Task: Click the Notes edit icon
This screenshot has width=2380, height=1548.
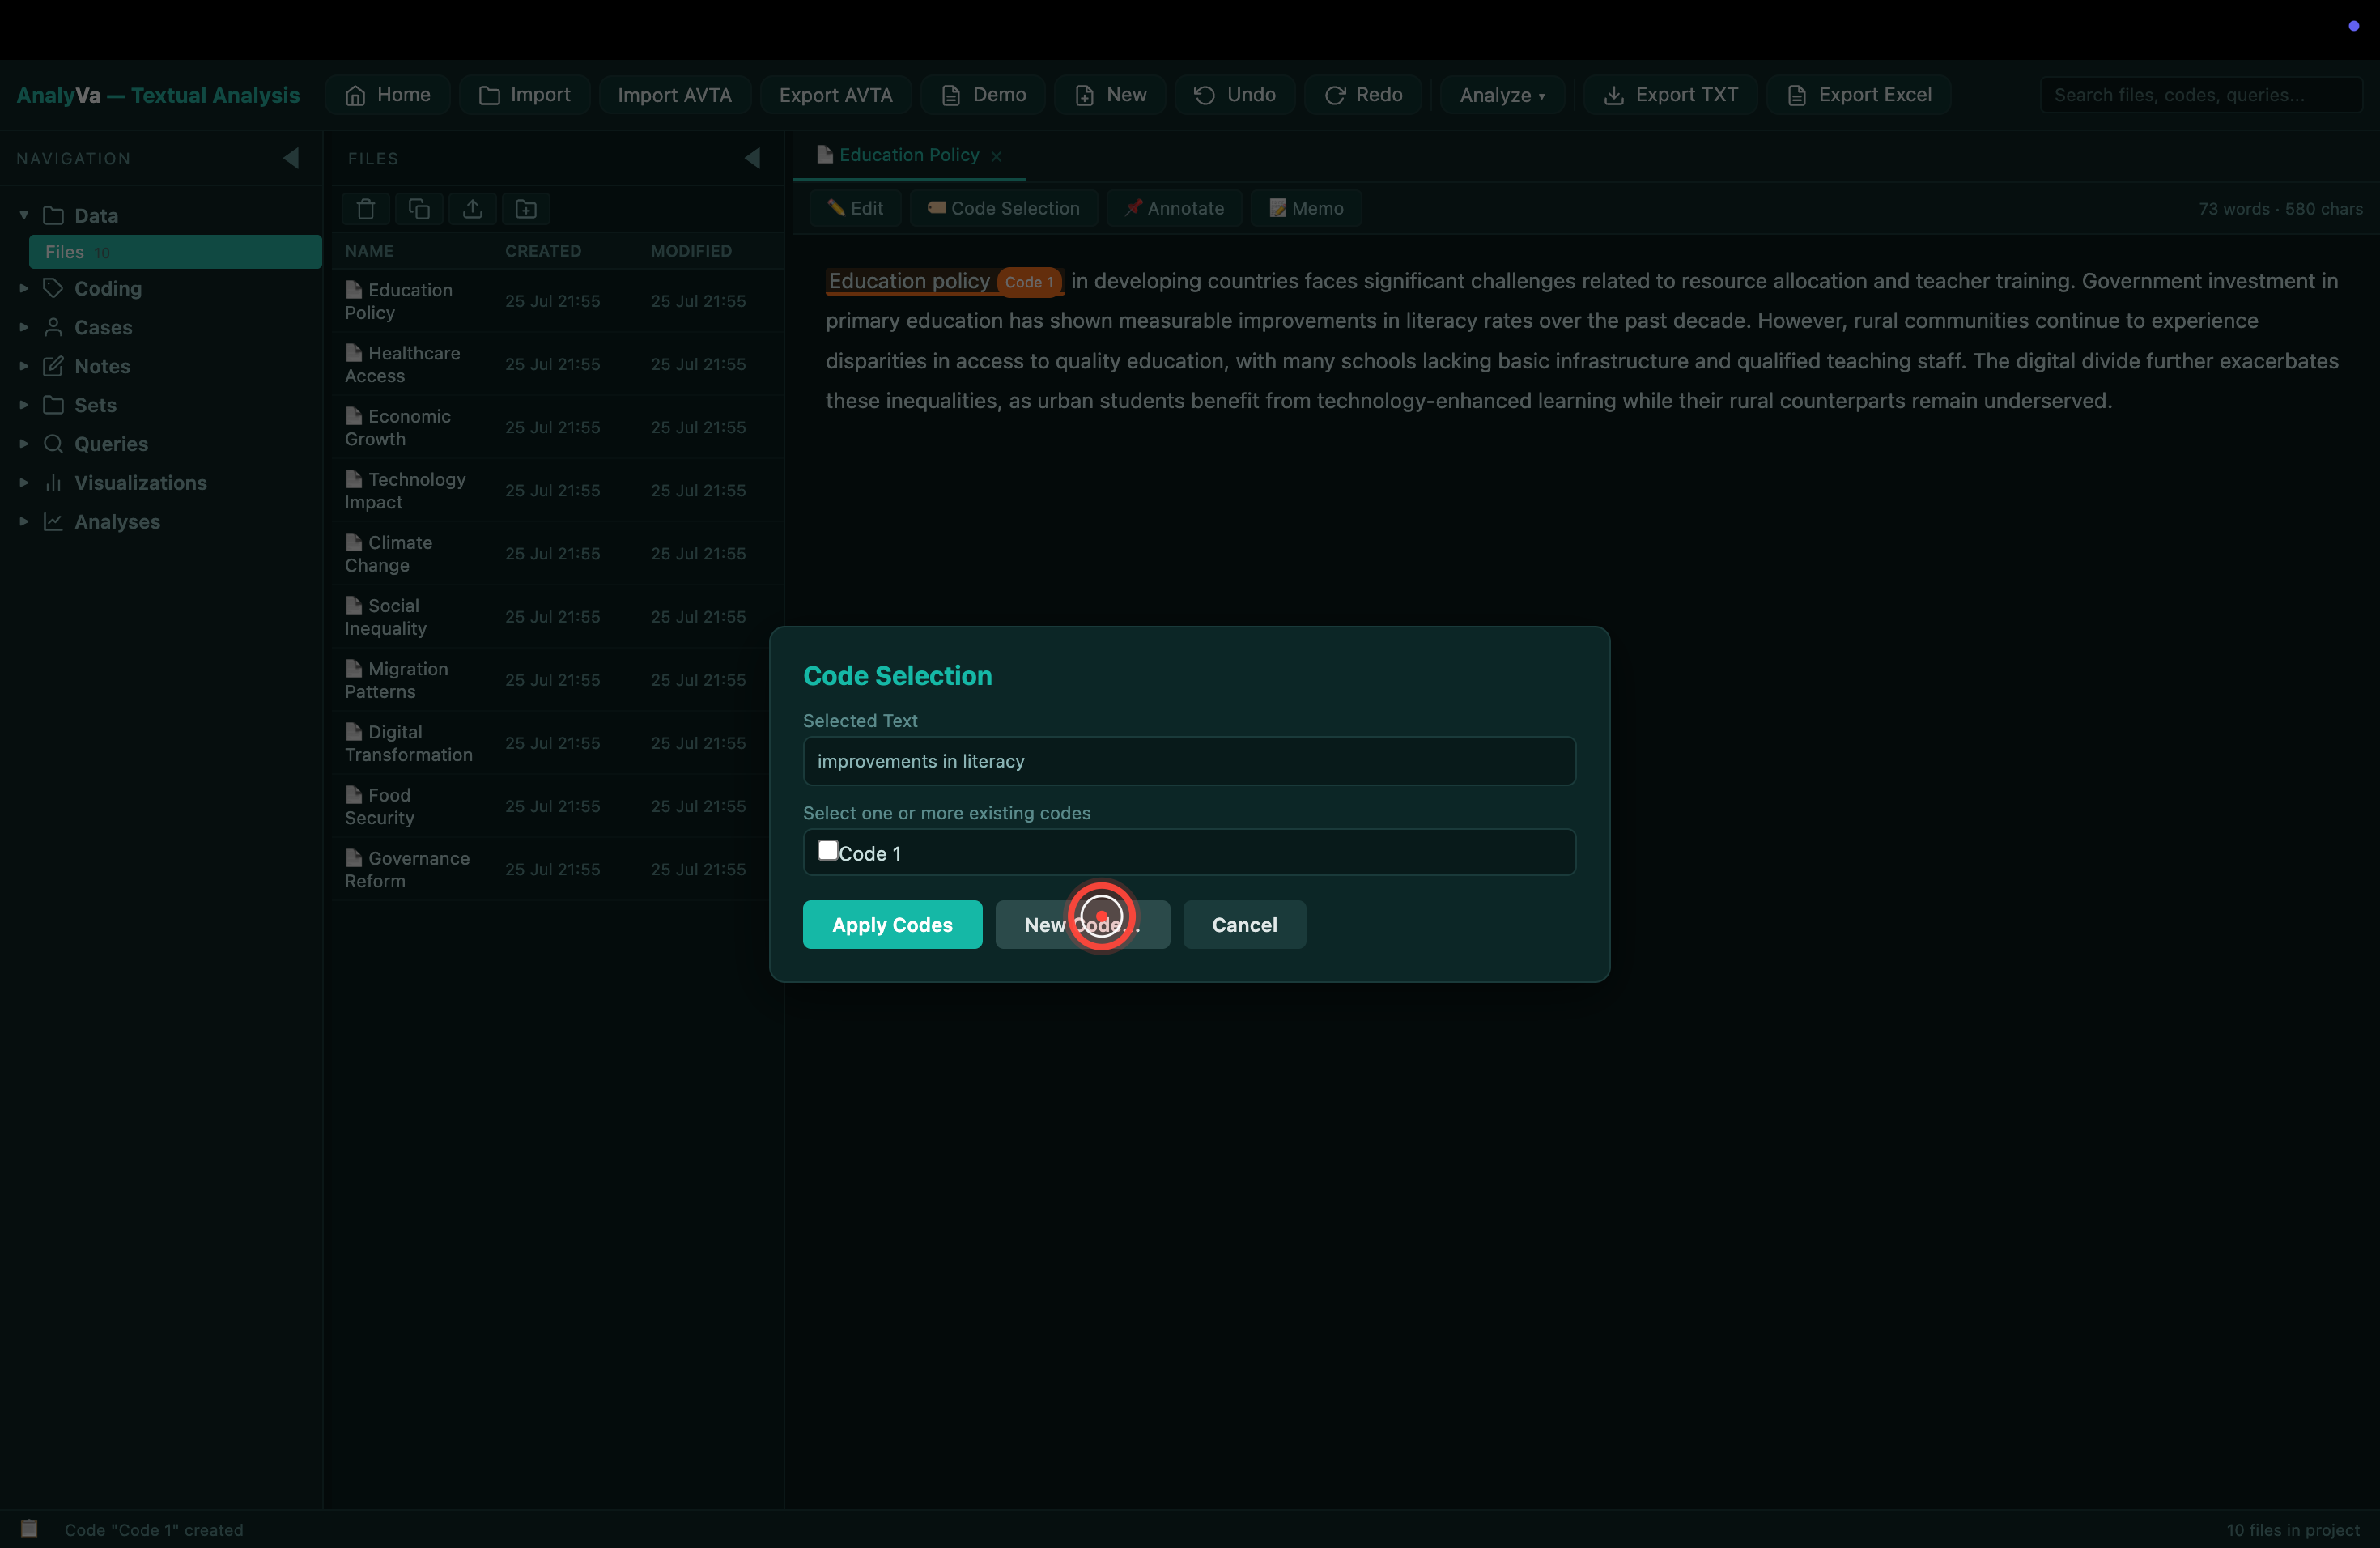Action: (54, 366)
